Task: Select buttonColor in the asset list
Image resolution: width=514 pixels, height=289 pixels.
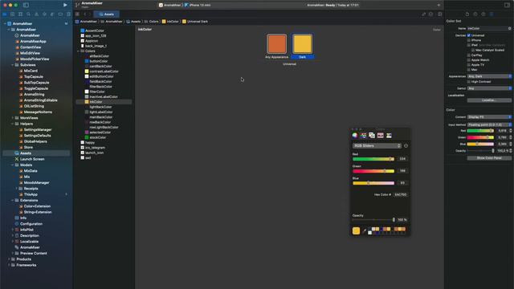Action: pyautogui.click(x=98, y=61)
